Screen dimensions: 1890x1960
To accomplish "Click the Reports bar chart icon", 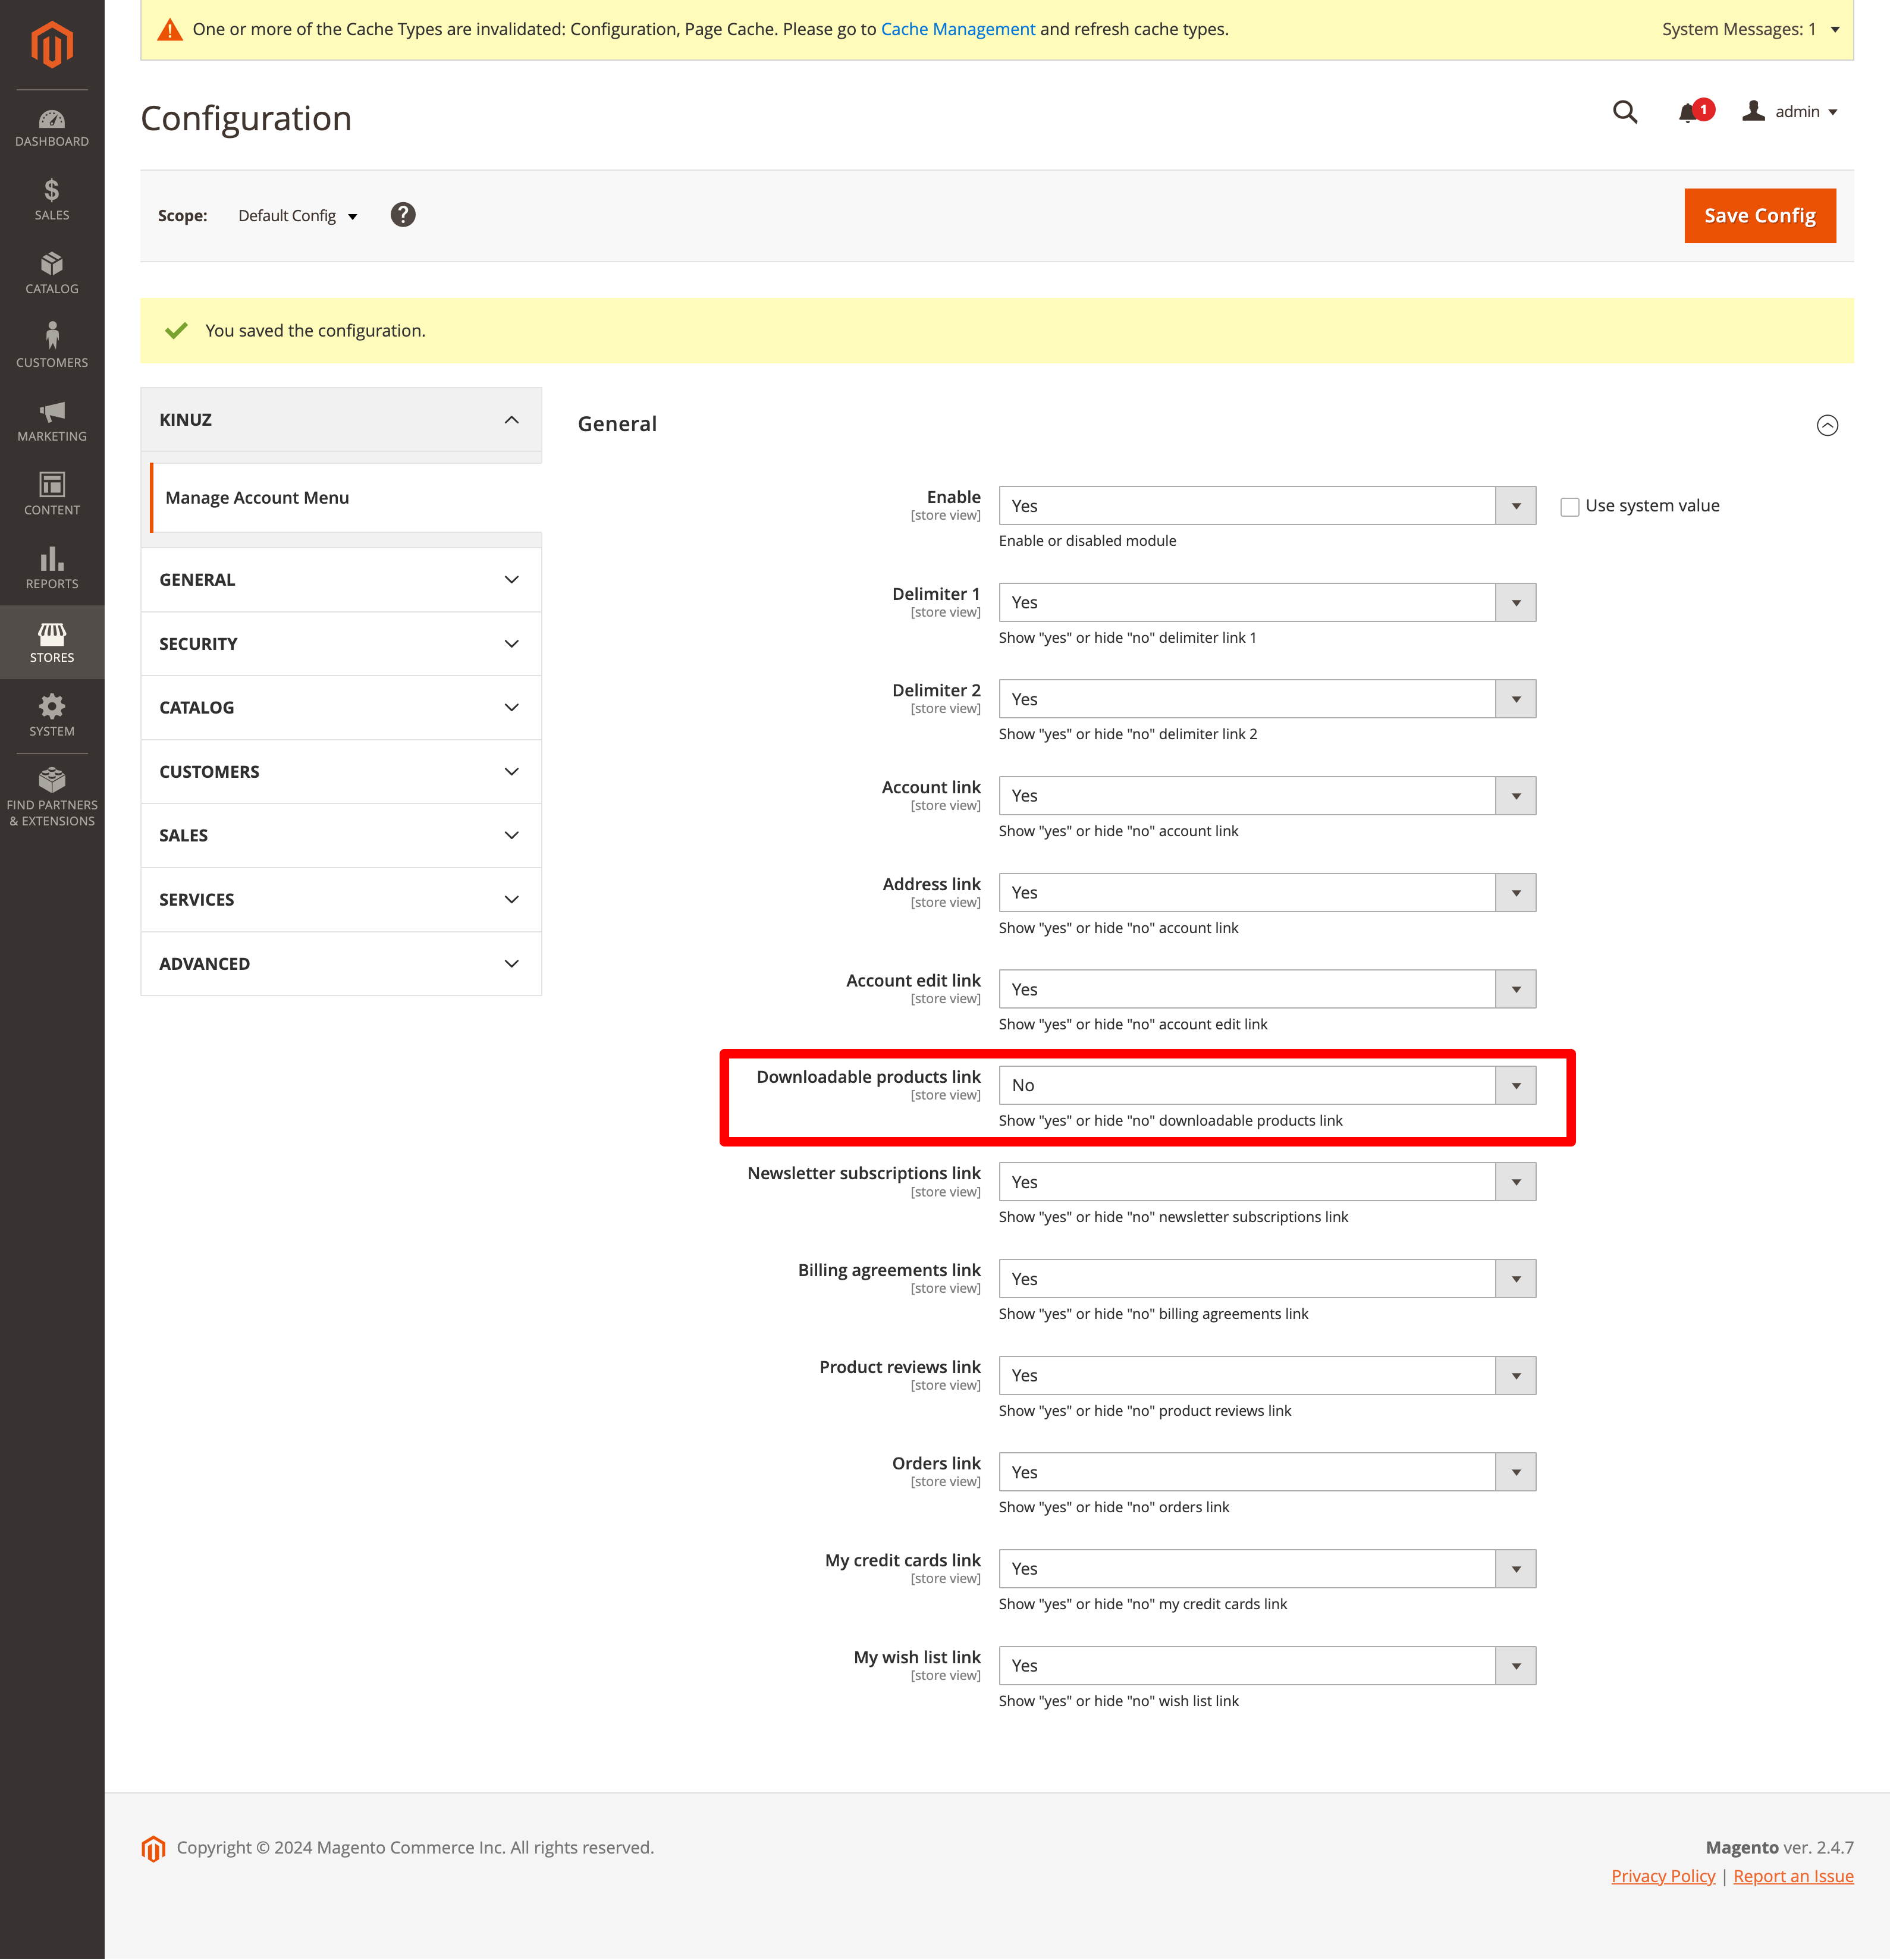I will pos(52,568).
